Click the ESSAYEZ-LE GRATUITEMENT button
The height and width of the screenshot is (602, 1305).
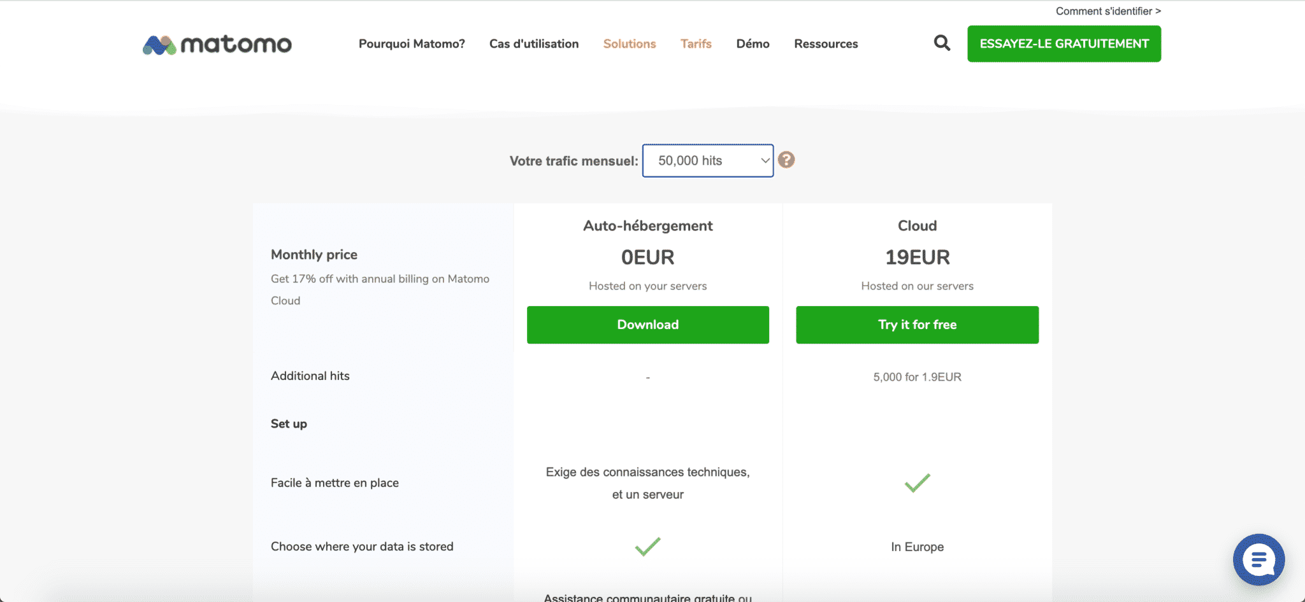pyautogui.click(x=1063, y=44)
